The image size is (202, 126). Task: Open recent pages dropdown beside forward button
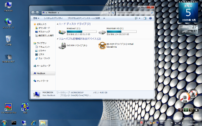point(40,13)
